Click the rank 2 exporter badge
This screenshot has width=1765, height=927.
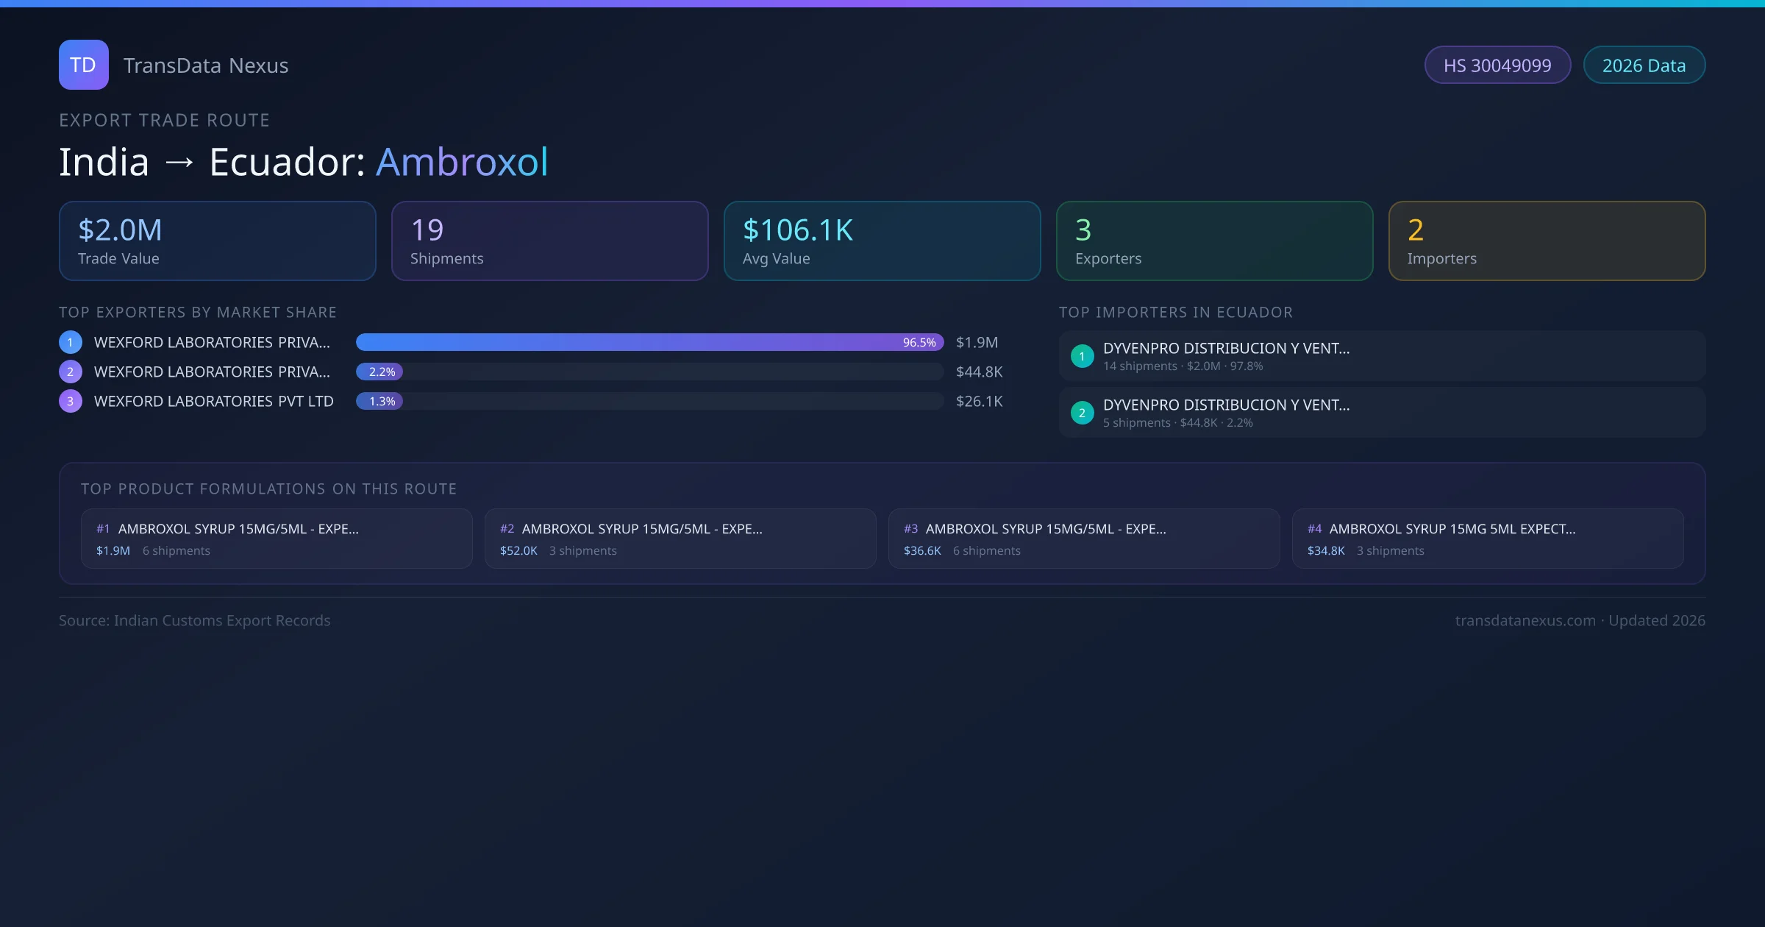point(71,372)
